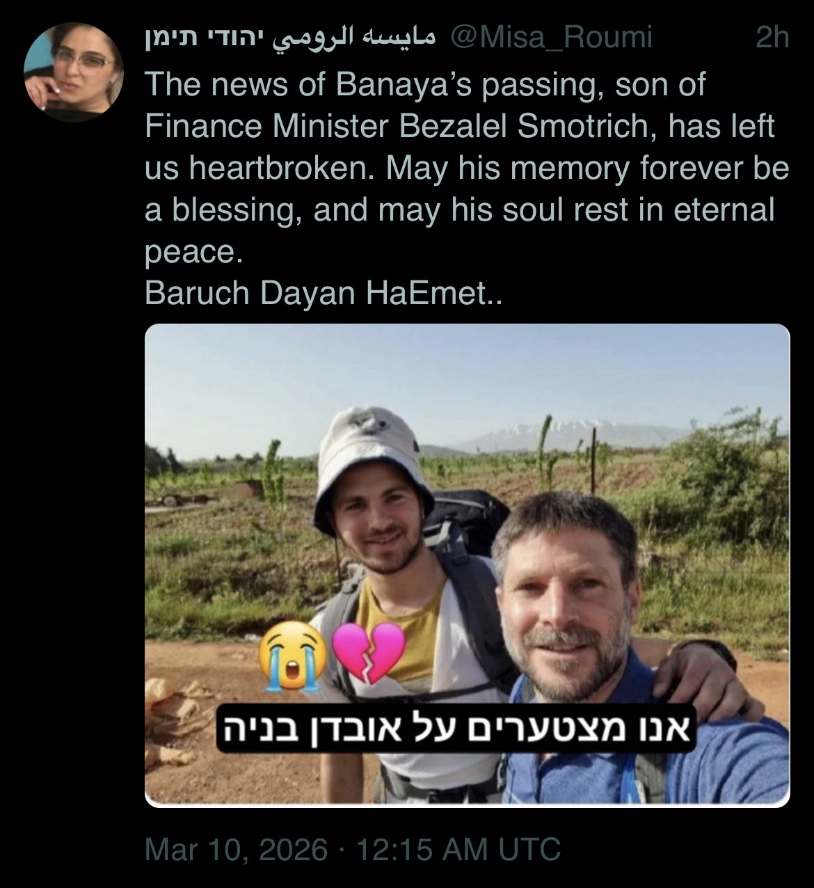814x888 pixels.
Task: Open the @Misa_Roumi handle
Action: [x=552, y=38]
